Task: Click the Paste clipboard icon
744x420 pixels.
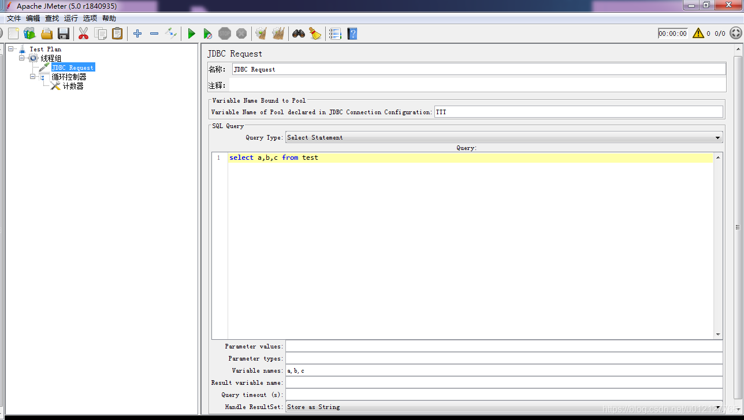Action: tap(117, 33)
